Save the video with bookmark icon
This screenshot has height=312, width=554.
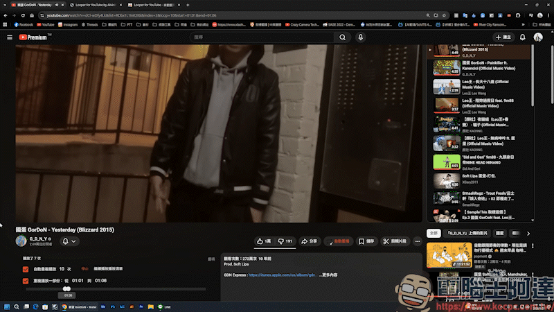point(366,241)
